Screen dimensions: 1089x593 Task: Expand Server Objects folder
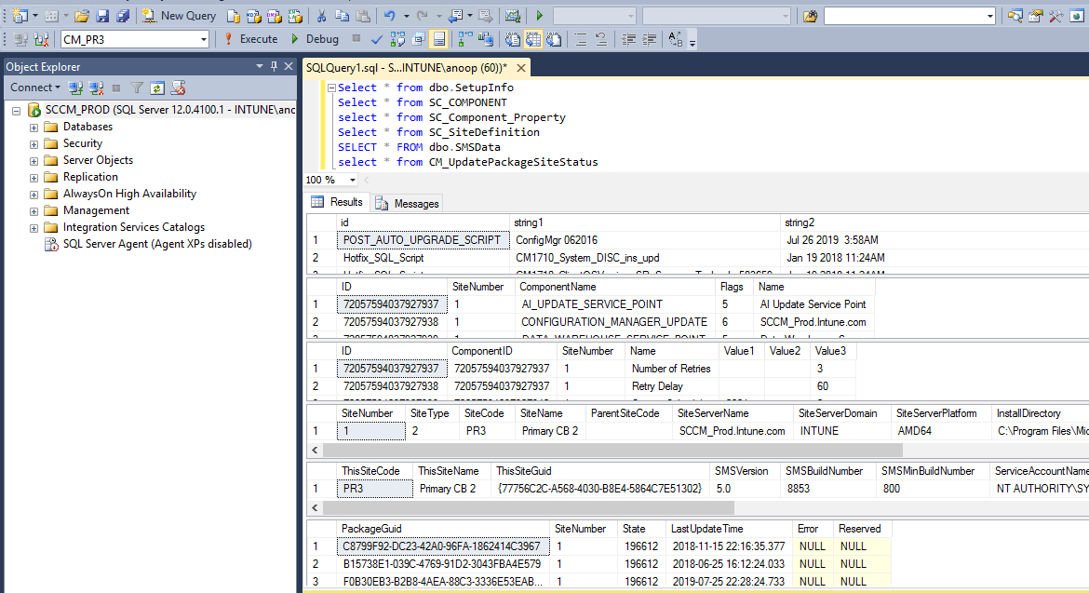pyautogui.click(x=34, y=160)
